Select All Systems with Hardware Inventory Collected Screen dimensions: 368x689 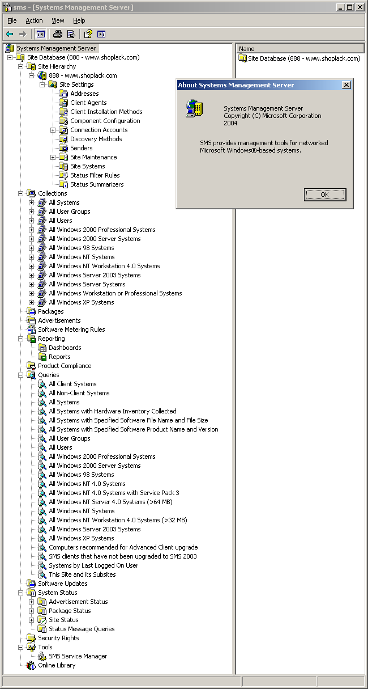point(113,411)
